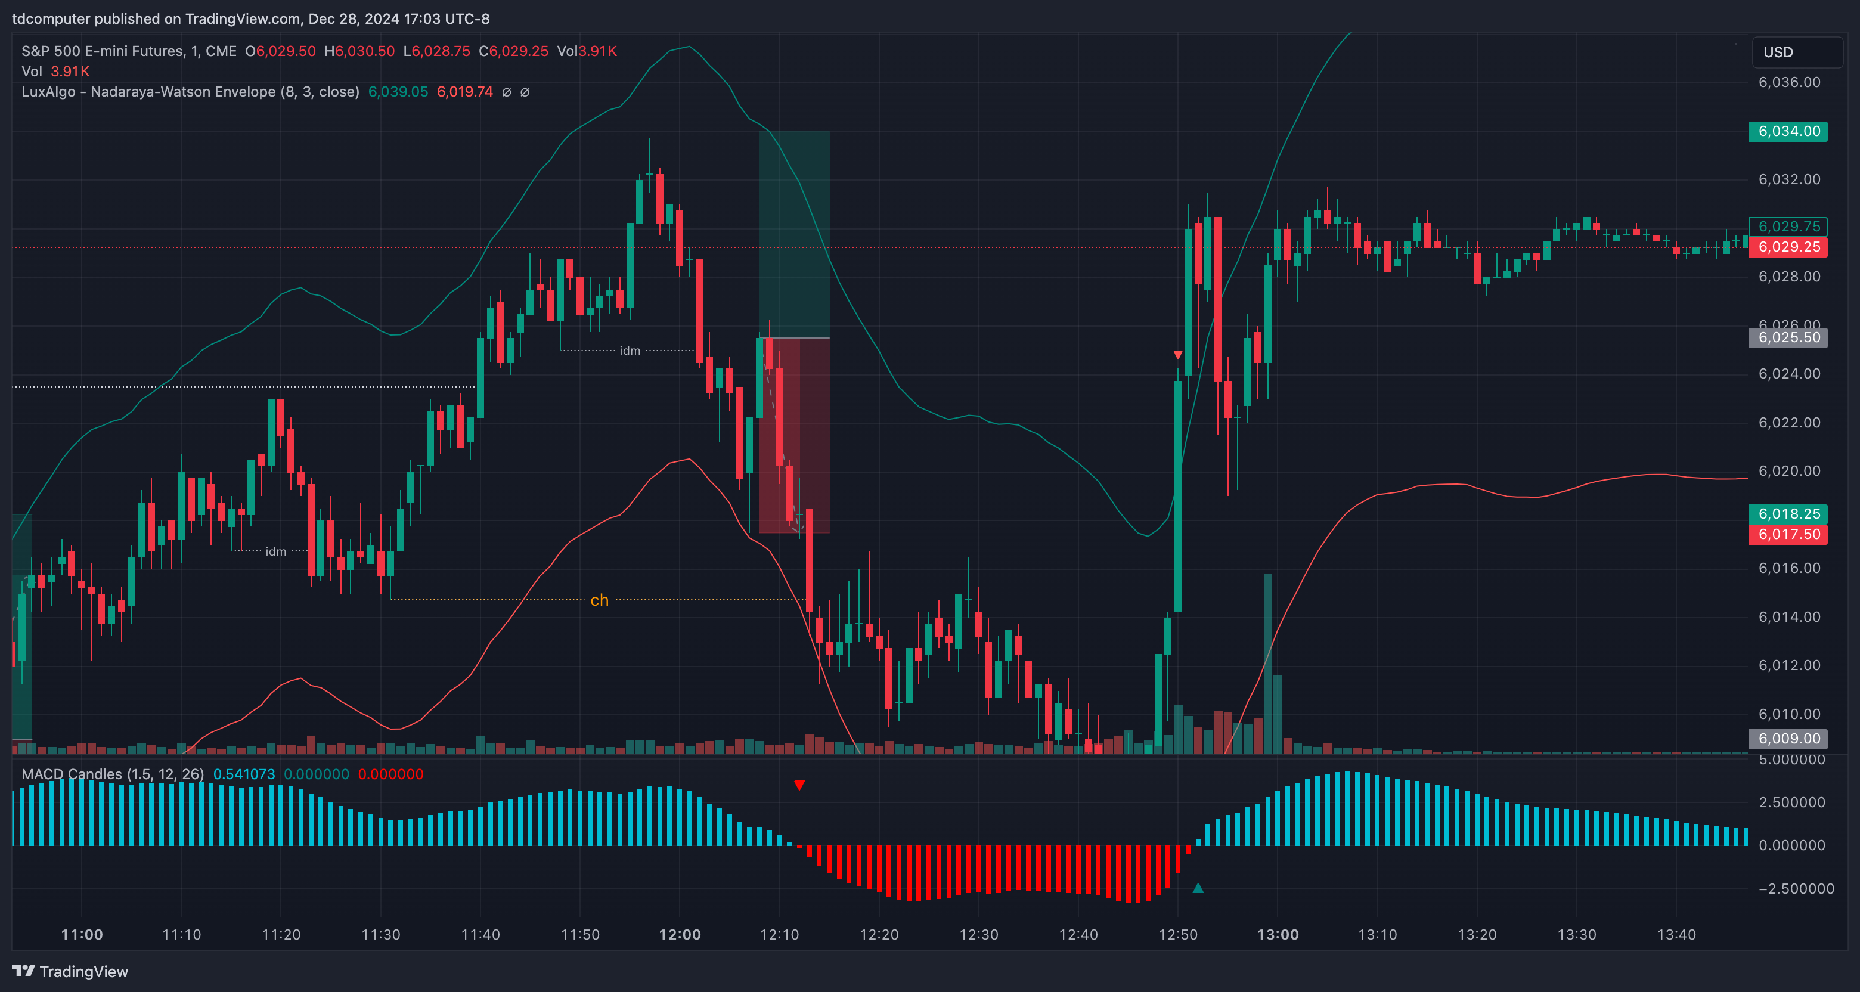Image resolution: width=1860 pixels, height=992 pixels.
Task: Click the 6,034.00 green price label
Action: click(1788, 131)
